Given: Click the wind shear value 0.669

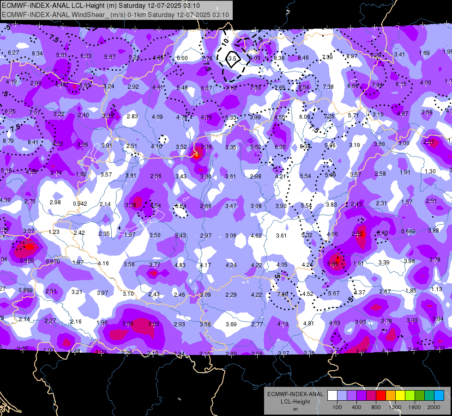Looking at the screenshot, I should [408, 232].
